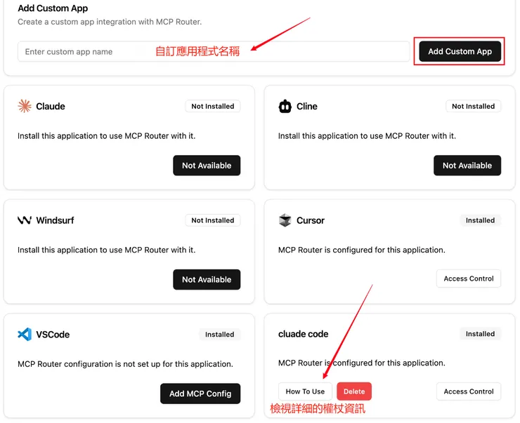Open How To Use for cluade code
Screen dimensions: 520x423
pyautogui.click(x=305, y=391)
